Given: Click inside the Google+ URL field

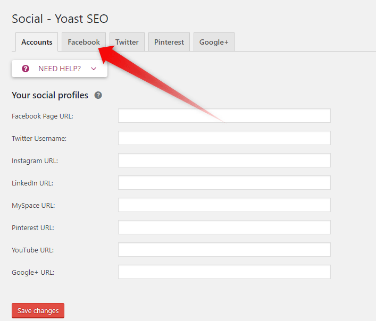Looking at the screenshot, I should point(224,272).
